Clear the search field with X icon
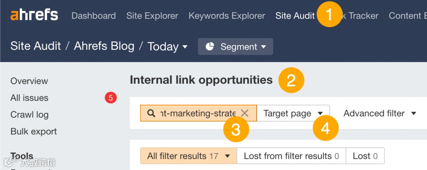 pyautogui.click(x=245, y=113)
